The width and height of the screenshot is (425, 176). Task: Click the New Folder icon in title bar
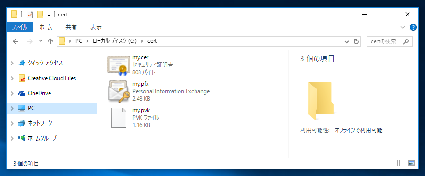click(x=40, y=15)
